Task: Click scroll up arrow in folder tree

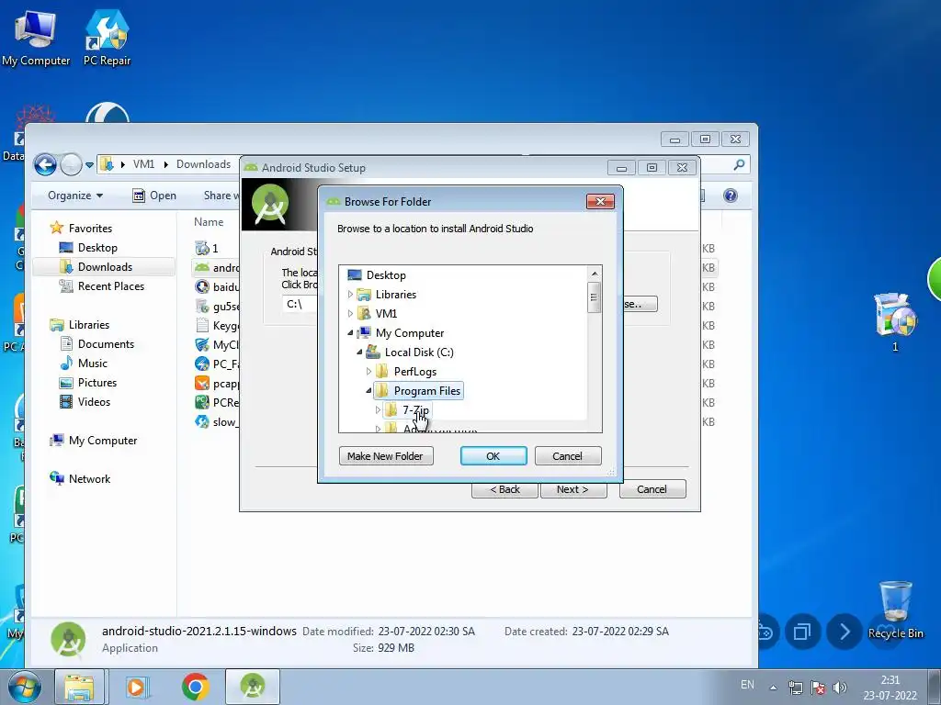Action: [x=595, y=274]
